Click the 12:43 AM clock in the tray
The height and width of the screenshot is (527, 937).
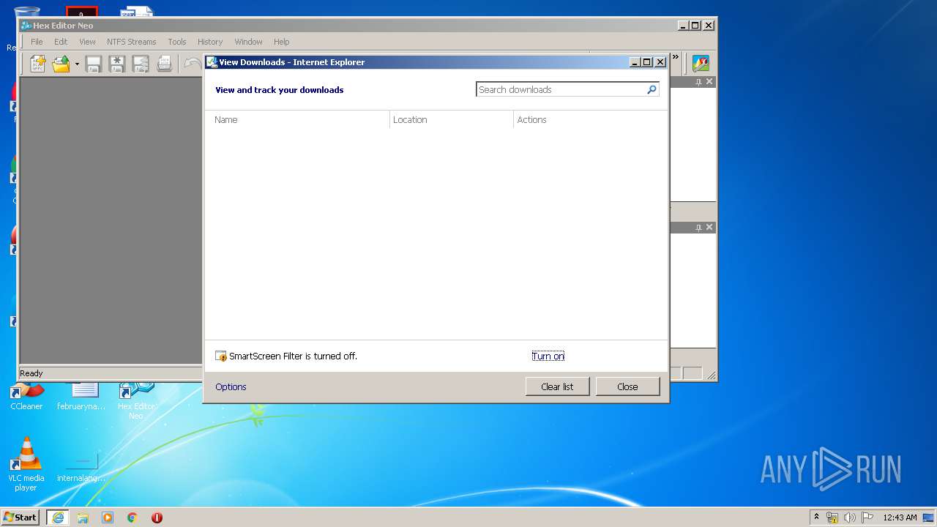[x=900, y=517]
